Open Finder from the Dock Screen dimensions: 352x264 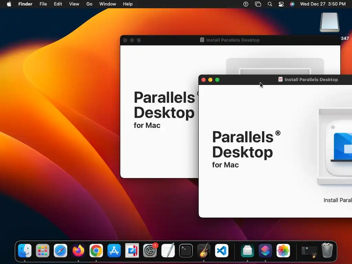click(x=25, y=250)
